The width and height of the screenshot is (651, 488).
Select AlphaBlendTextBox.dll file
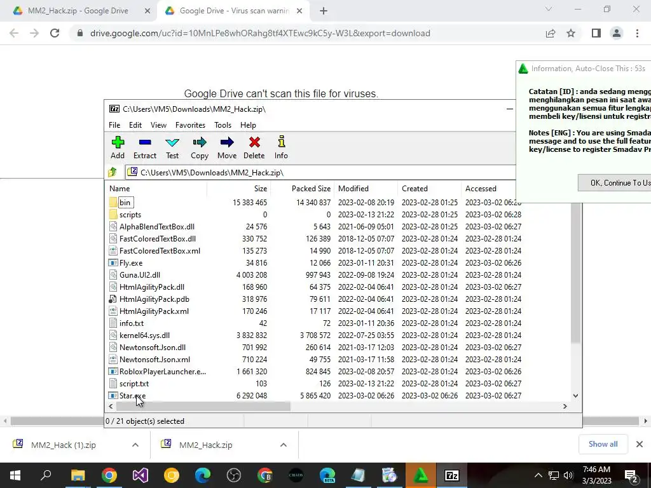156,227
